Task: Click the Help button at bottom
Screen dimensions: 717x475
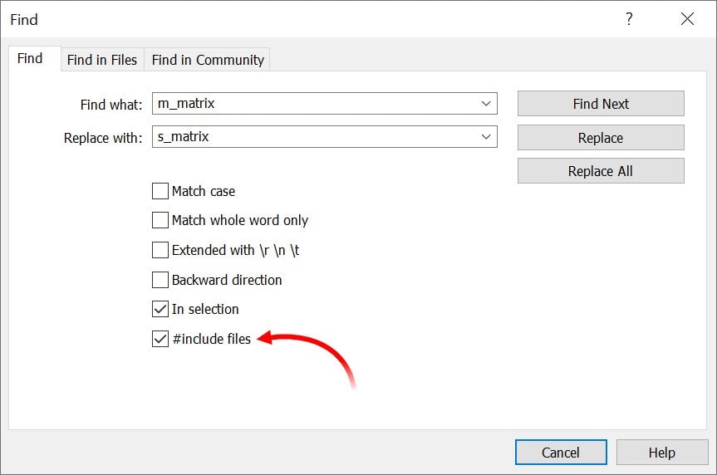Action: click(x=661, y=453)
